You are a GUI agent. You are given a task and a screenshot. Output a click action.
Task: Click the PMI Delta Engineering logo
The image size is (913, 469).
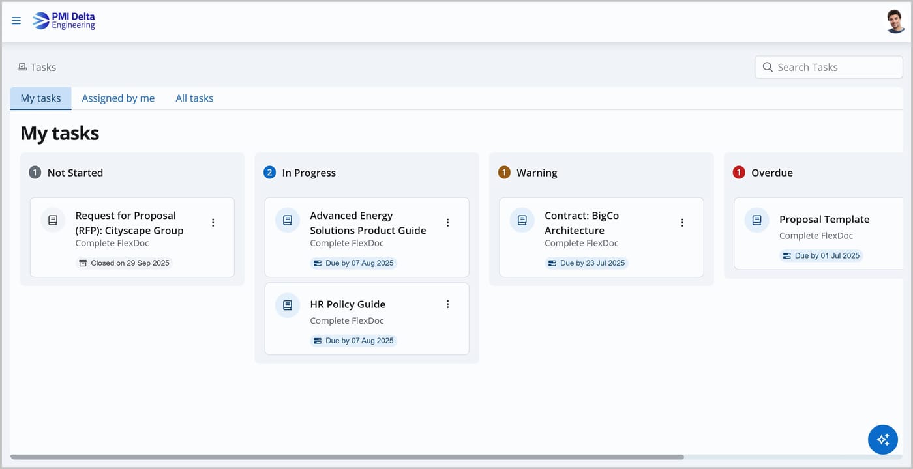point(64,21)
